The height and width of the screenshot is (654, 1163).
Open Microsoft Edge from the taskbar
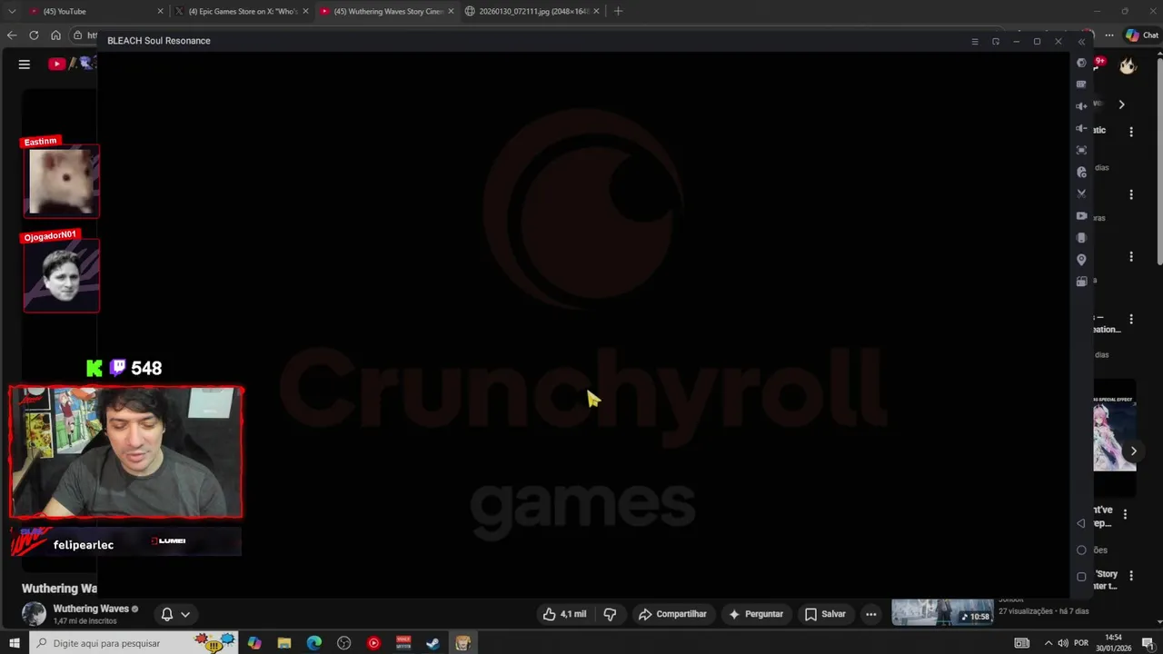coord(314,643)
